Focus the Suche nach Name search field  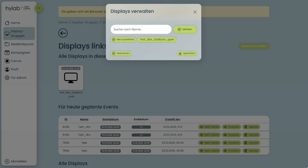pos(141,29)
